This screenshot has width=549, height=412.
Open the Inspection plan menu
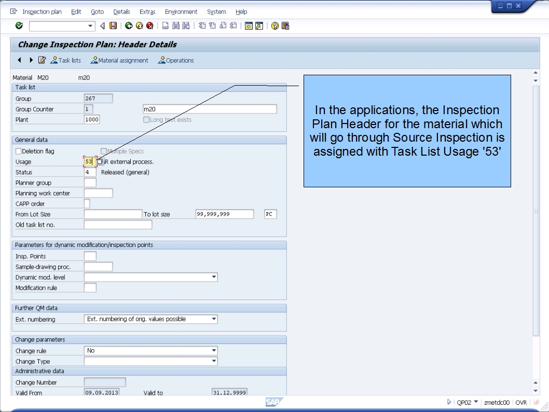tap(42, 11)
